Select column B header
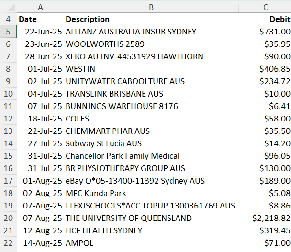Viewport: 291px width, 252px height. [151, 7]
